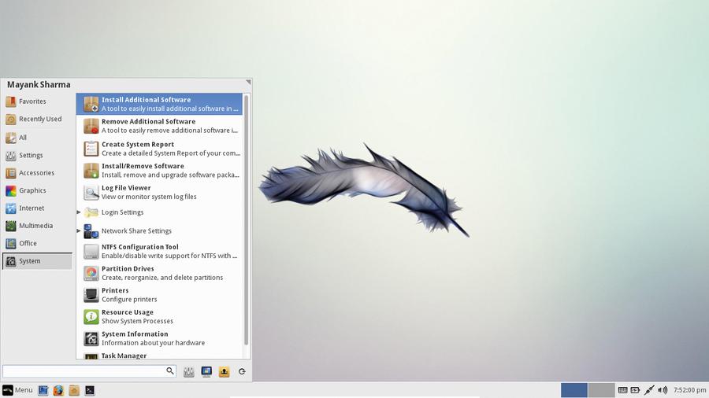Click the Menu button on the panel
709x398 pixels.
pyautogui.click(x=17, y=390)
